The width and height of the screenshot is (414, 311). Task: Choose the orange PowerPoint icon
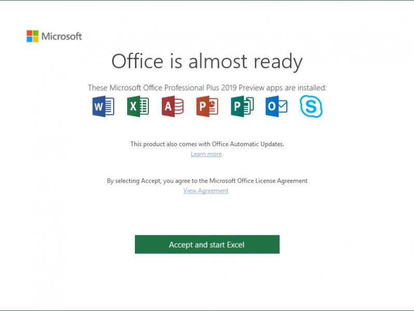[x=207, y=106]
